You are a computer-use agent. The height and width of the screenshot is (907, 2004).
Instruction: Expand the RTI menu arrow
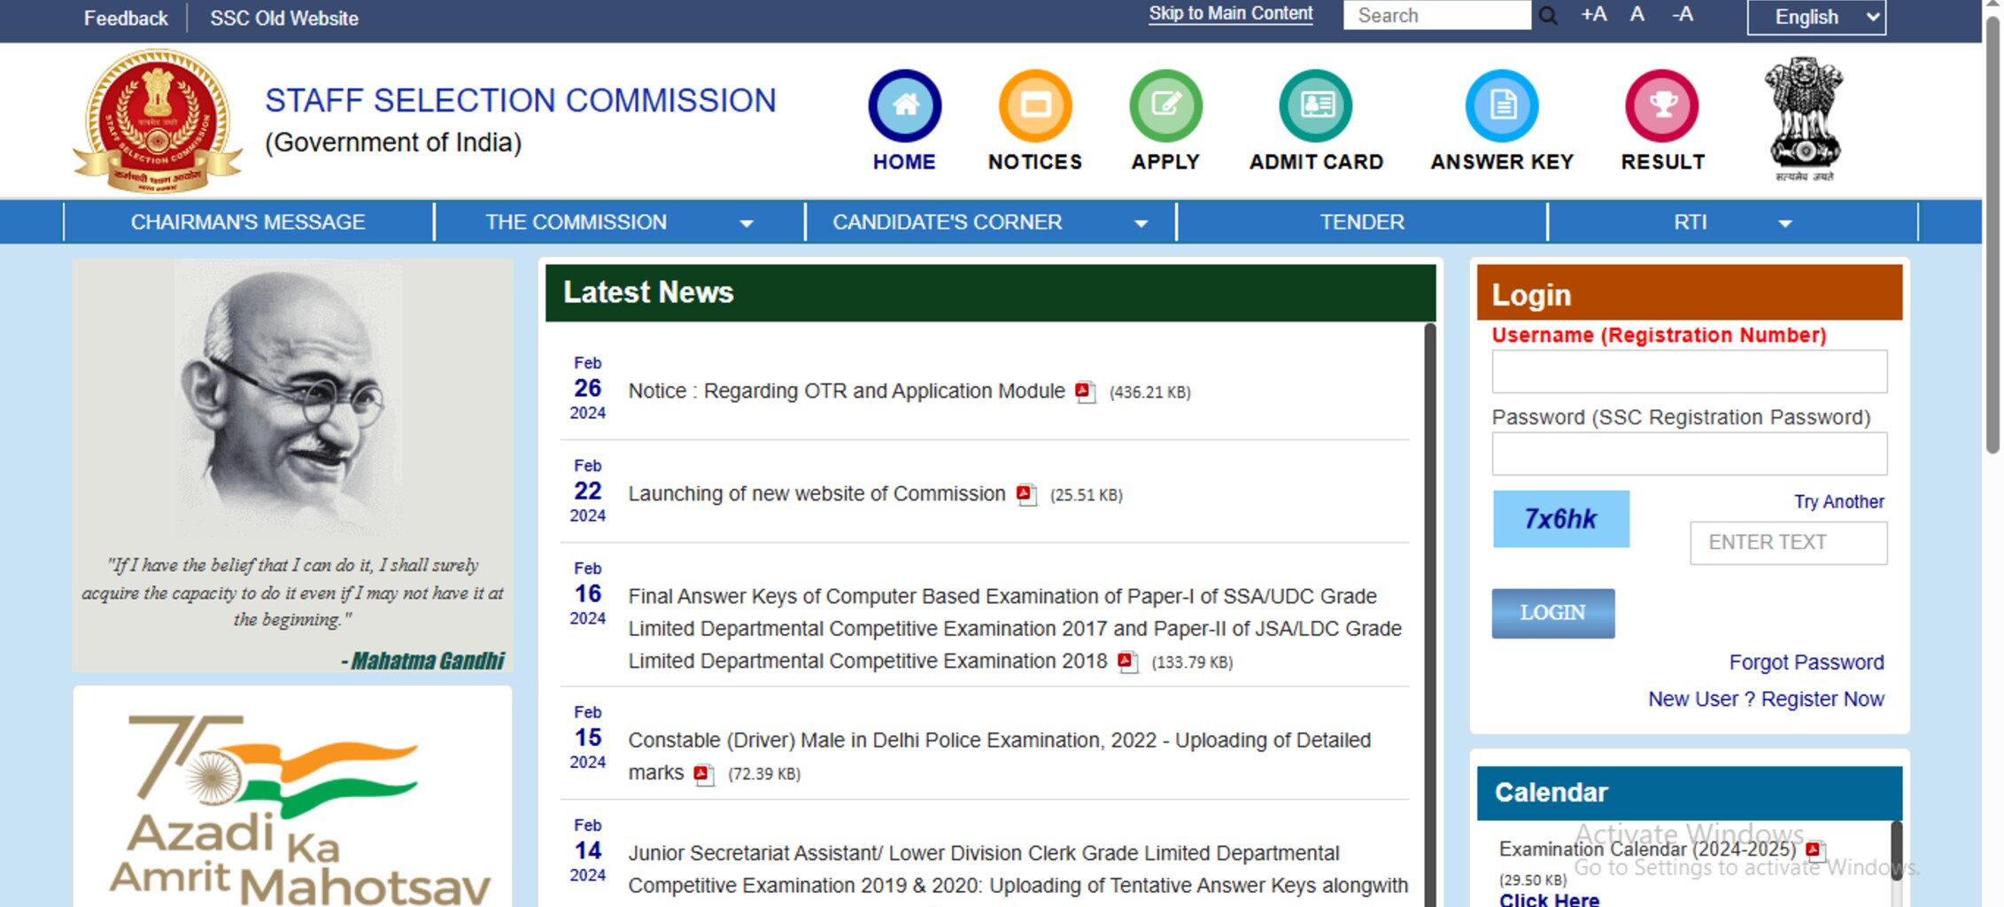(1785, 223)
